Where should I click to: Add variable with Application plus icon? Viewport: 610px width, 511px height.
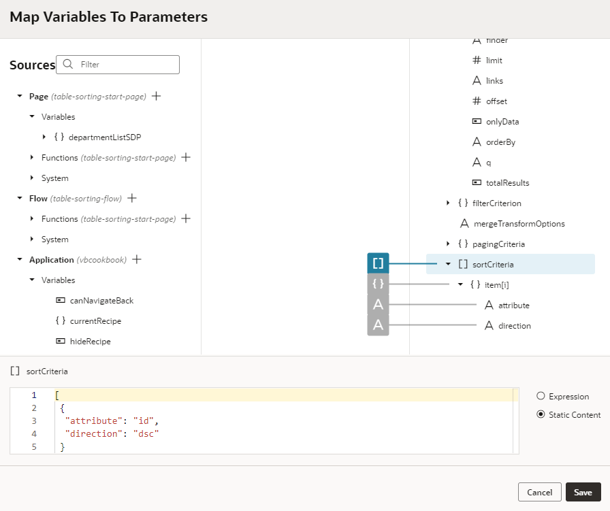coord(136,260)
